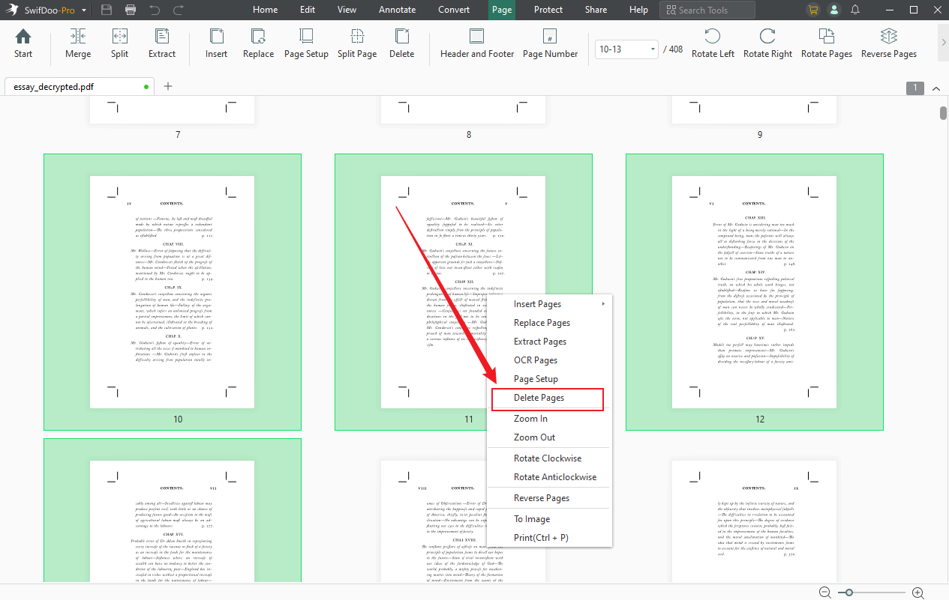The image size is (949, 600).
Task: Click the Split Page tool icon
Action: (356, 43)
